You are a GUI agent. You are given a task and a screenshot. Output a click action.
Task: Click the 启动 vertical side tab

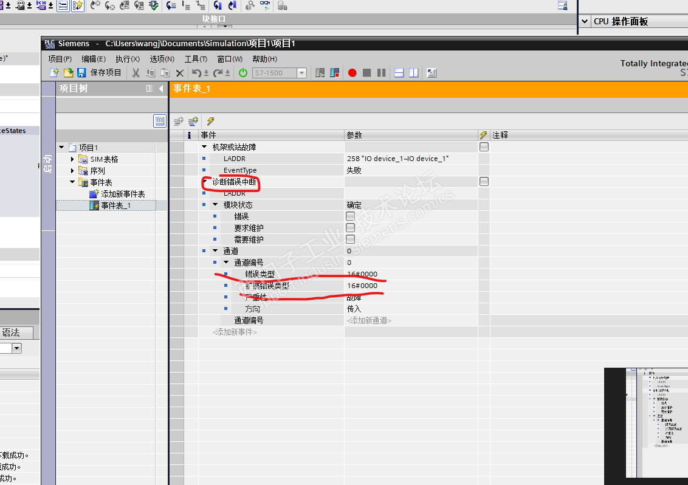(48, 163)
